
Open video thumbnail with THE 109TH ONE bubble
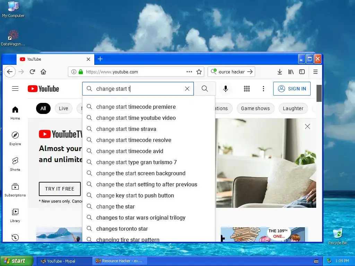point(263,234)
